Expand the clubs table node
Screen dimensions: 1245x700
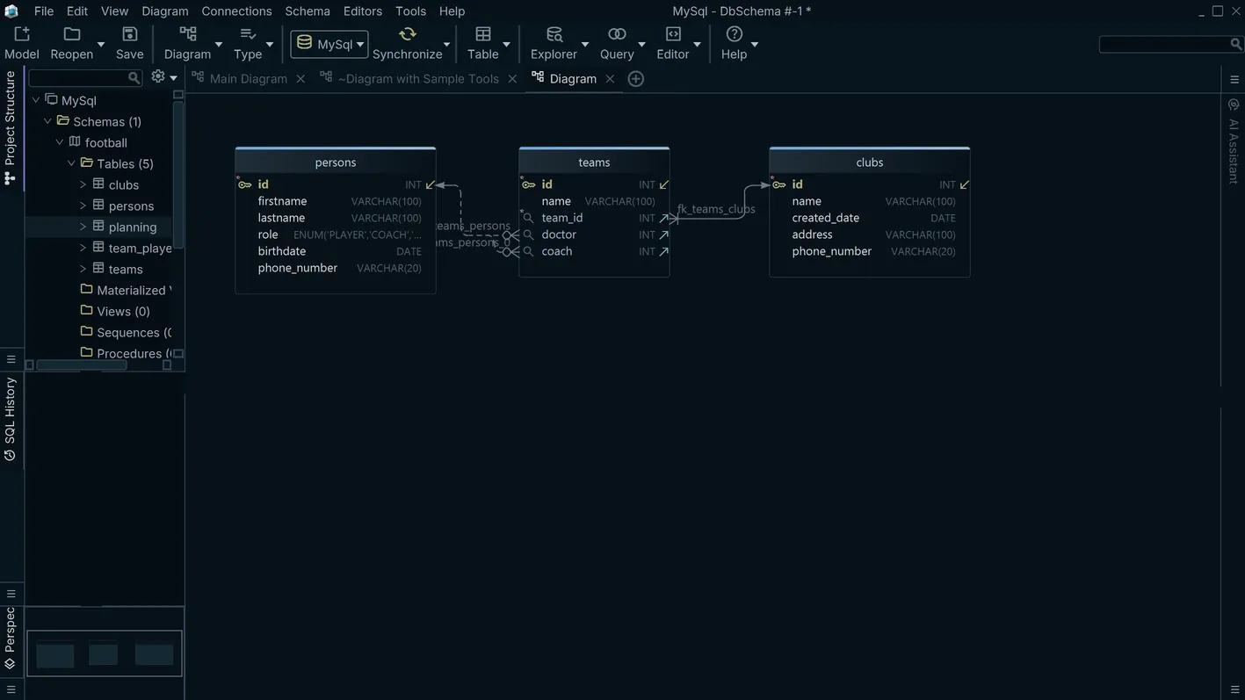[x=82, y=184]
